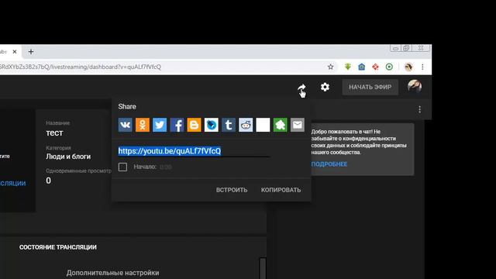
Task: Click КОПИРОВАТЬ to copy link
Action: [x=281, y=190]
